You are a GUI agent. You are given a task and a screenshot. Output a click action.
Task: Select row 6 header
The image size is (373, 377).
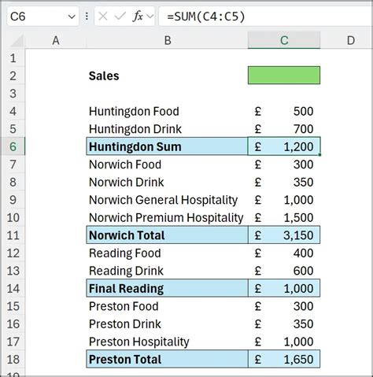(x=13, y=146)
